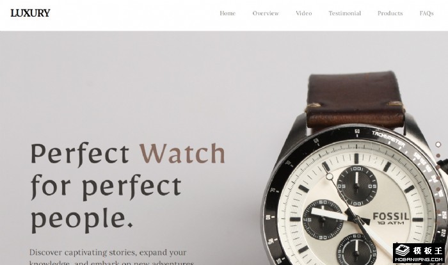The height and width of the screenshot is (265, 448).
Task: Pick the seventh side navigation dot
Action: (x=438, y=212)
